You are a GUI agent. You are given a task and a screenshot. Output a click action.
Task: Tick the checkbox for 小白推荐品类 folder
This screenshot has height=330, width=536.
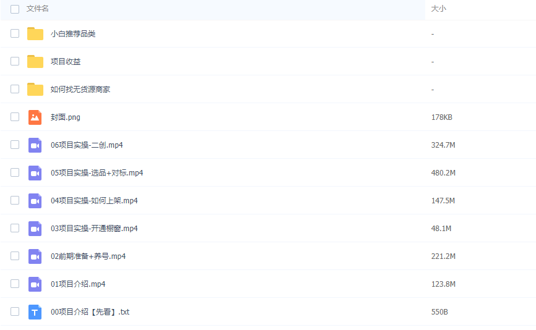(15, 33)
